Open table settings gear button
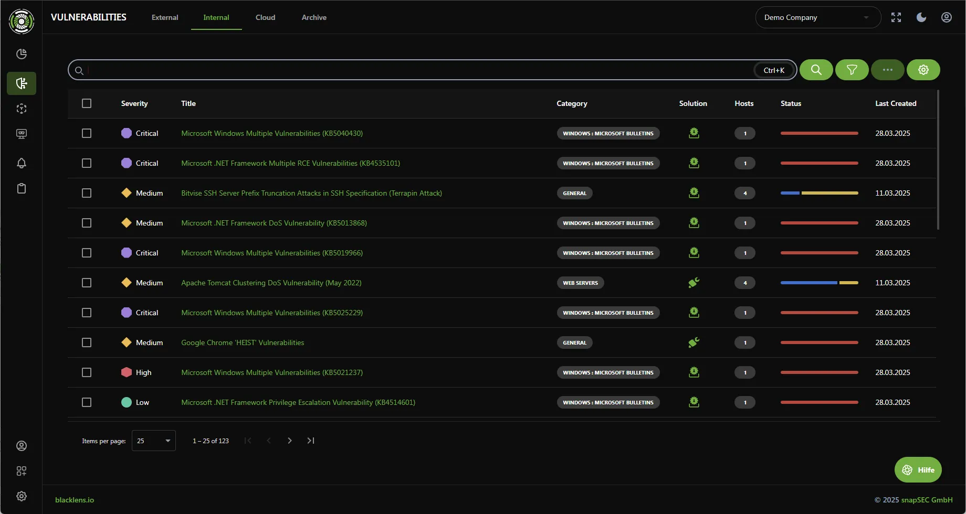Image resolution: width=966 pixels, height=514 pixels. (923, 70)
